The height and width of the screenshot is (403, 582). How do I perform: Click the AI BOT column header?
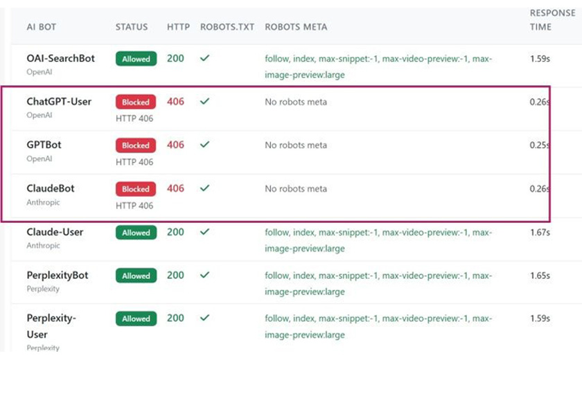click(42, 27)
